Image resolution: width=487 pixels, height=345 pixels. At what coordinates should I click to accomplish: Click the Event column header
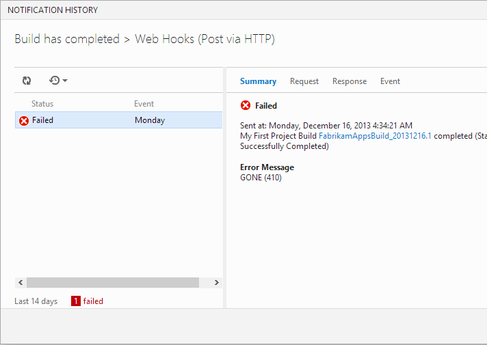(144, 104)
